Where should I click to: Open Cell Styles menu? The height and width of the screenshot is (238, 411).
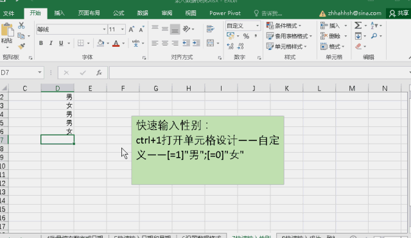[x=286, y=47]
